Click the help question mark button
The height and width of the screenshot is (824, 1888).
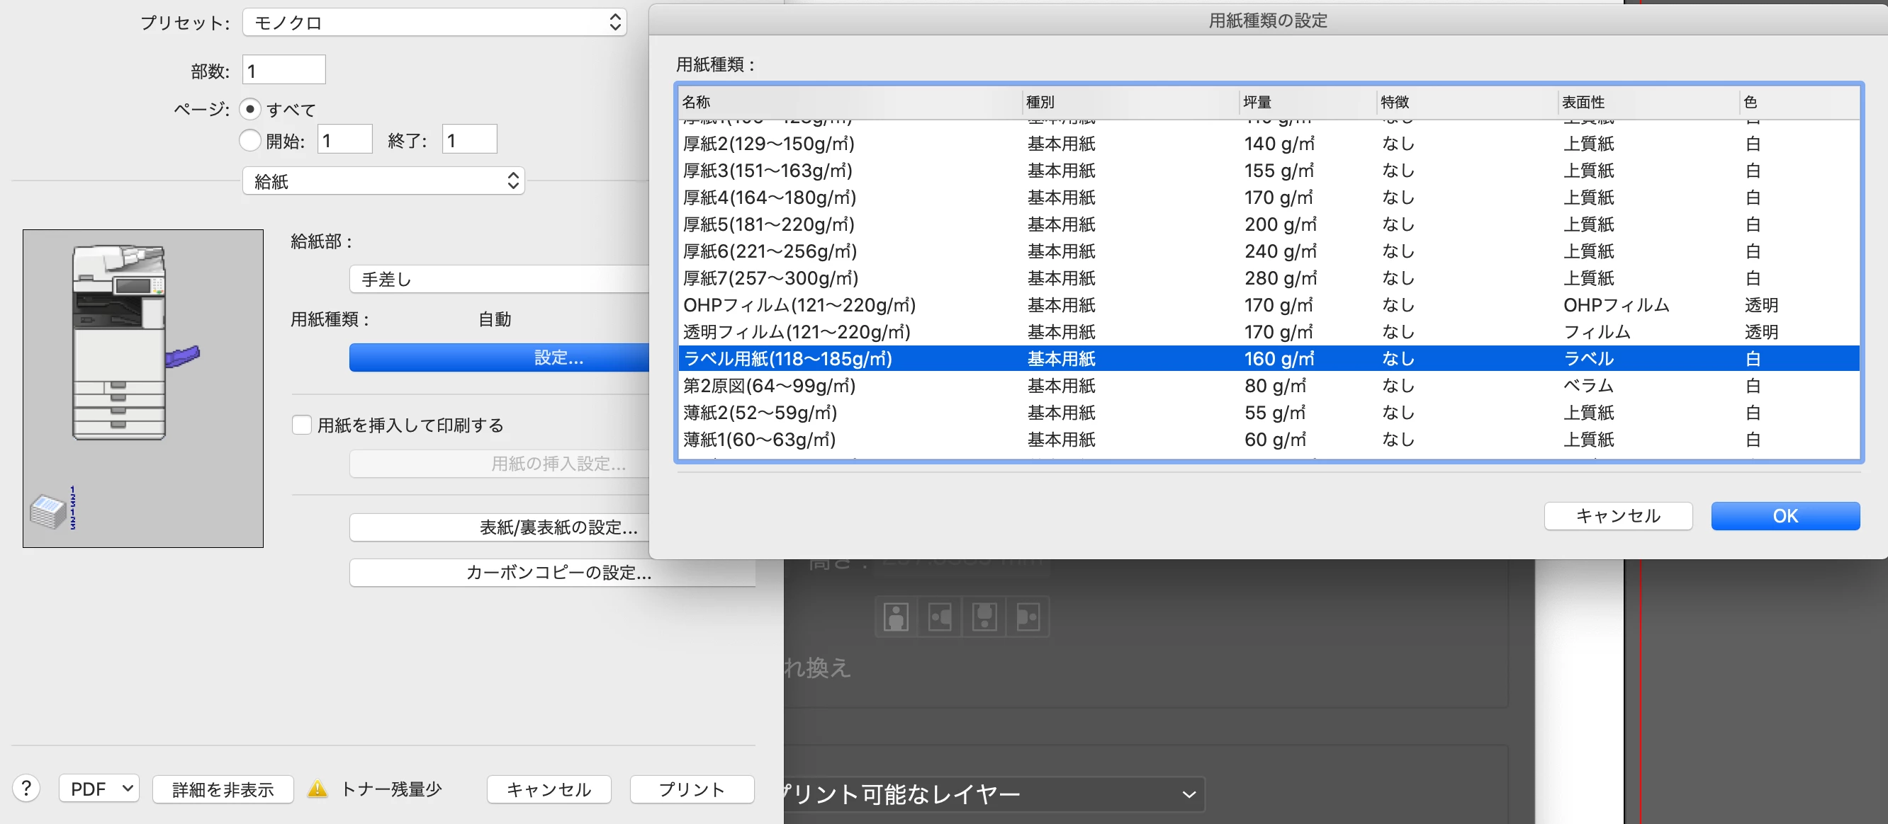[26, 788]
